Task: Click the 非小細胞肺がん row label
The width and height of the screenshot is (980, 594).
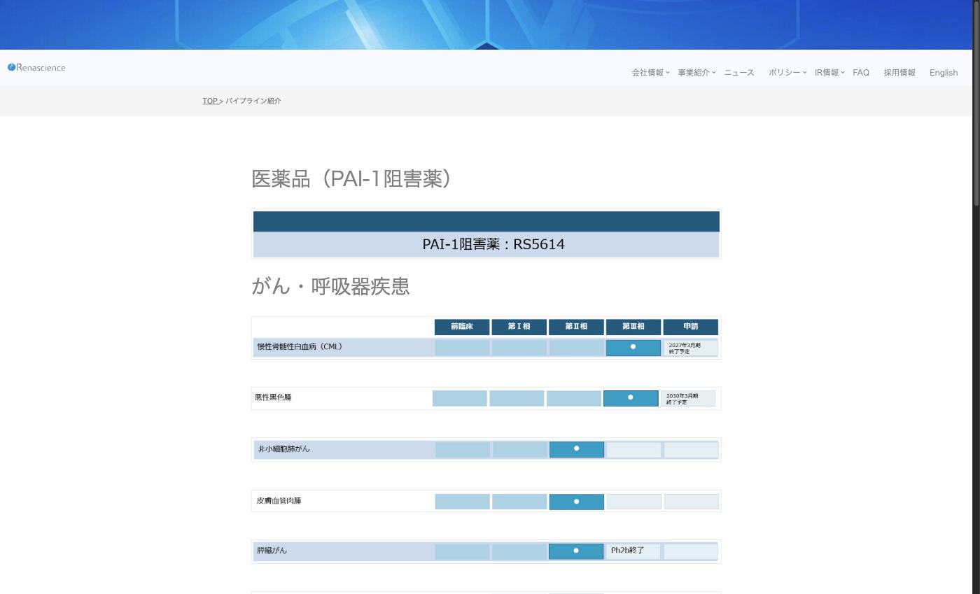Action: tap(283, 449)
